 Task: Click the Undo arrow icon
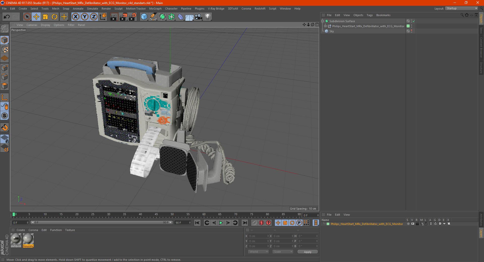coord(7,17)
